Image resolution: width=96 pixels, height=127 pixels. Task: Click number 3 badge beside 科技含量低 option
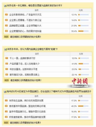7,69
